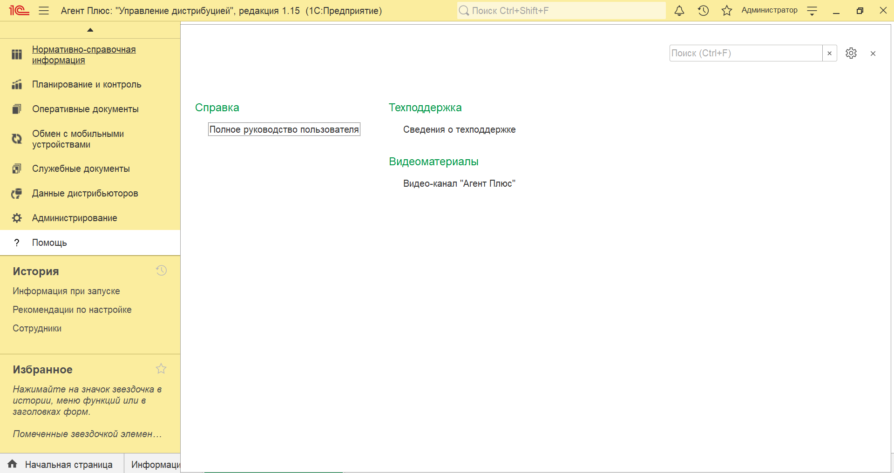Click the history icon in История panel
The image size is (894, 473).
[161, 270]
